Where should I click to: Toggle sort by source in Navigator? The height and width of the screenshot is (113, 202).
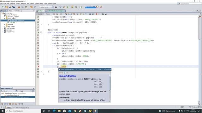[22, 104]
